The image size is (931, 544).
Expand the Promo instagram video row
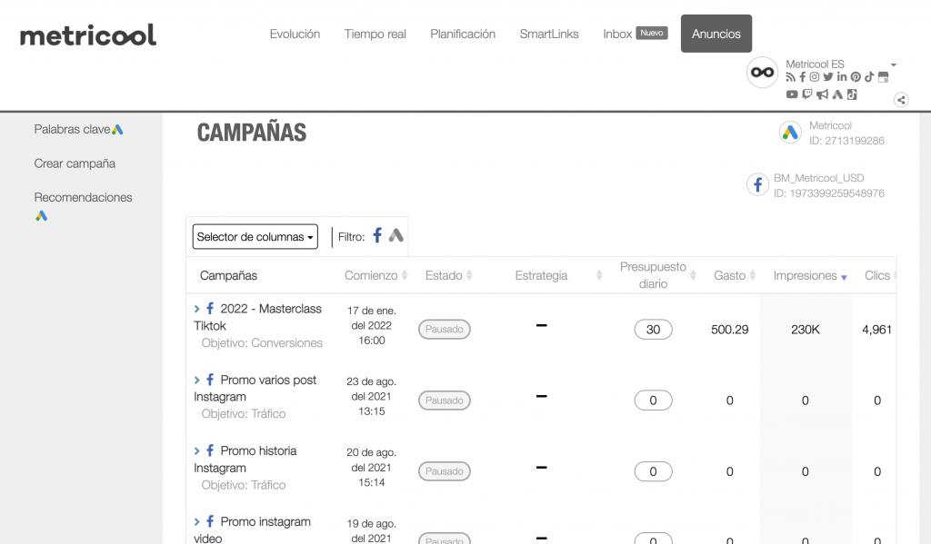coord(197,522)
